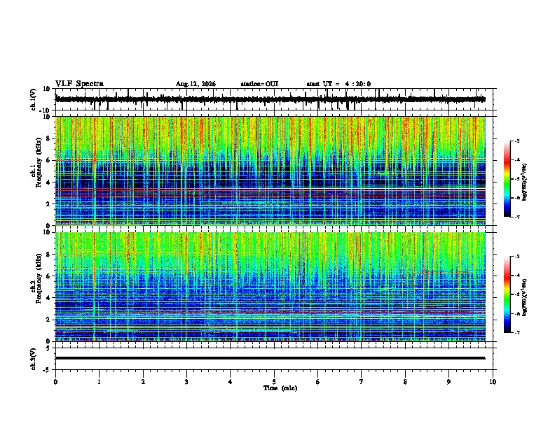Screen dimensions: 555x428
Task: Select the "start UT = 4 :20: 0" text
Action: click(x=338, y=84)
